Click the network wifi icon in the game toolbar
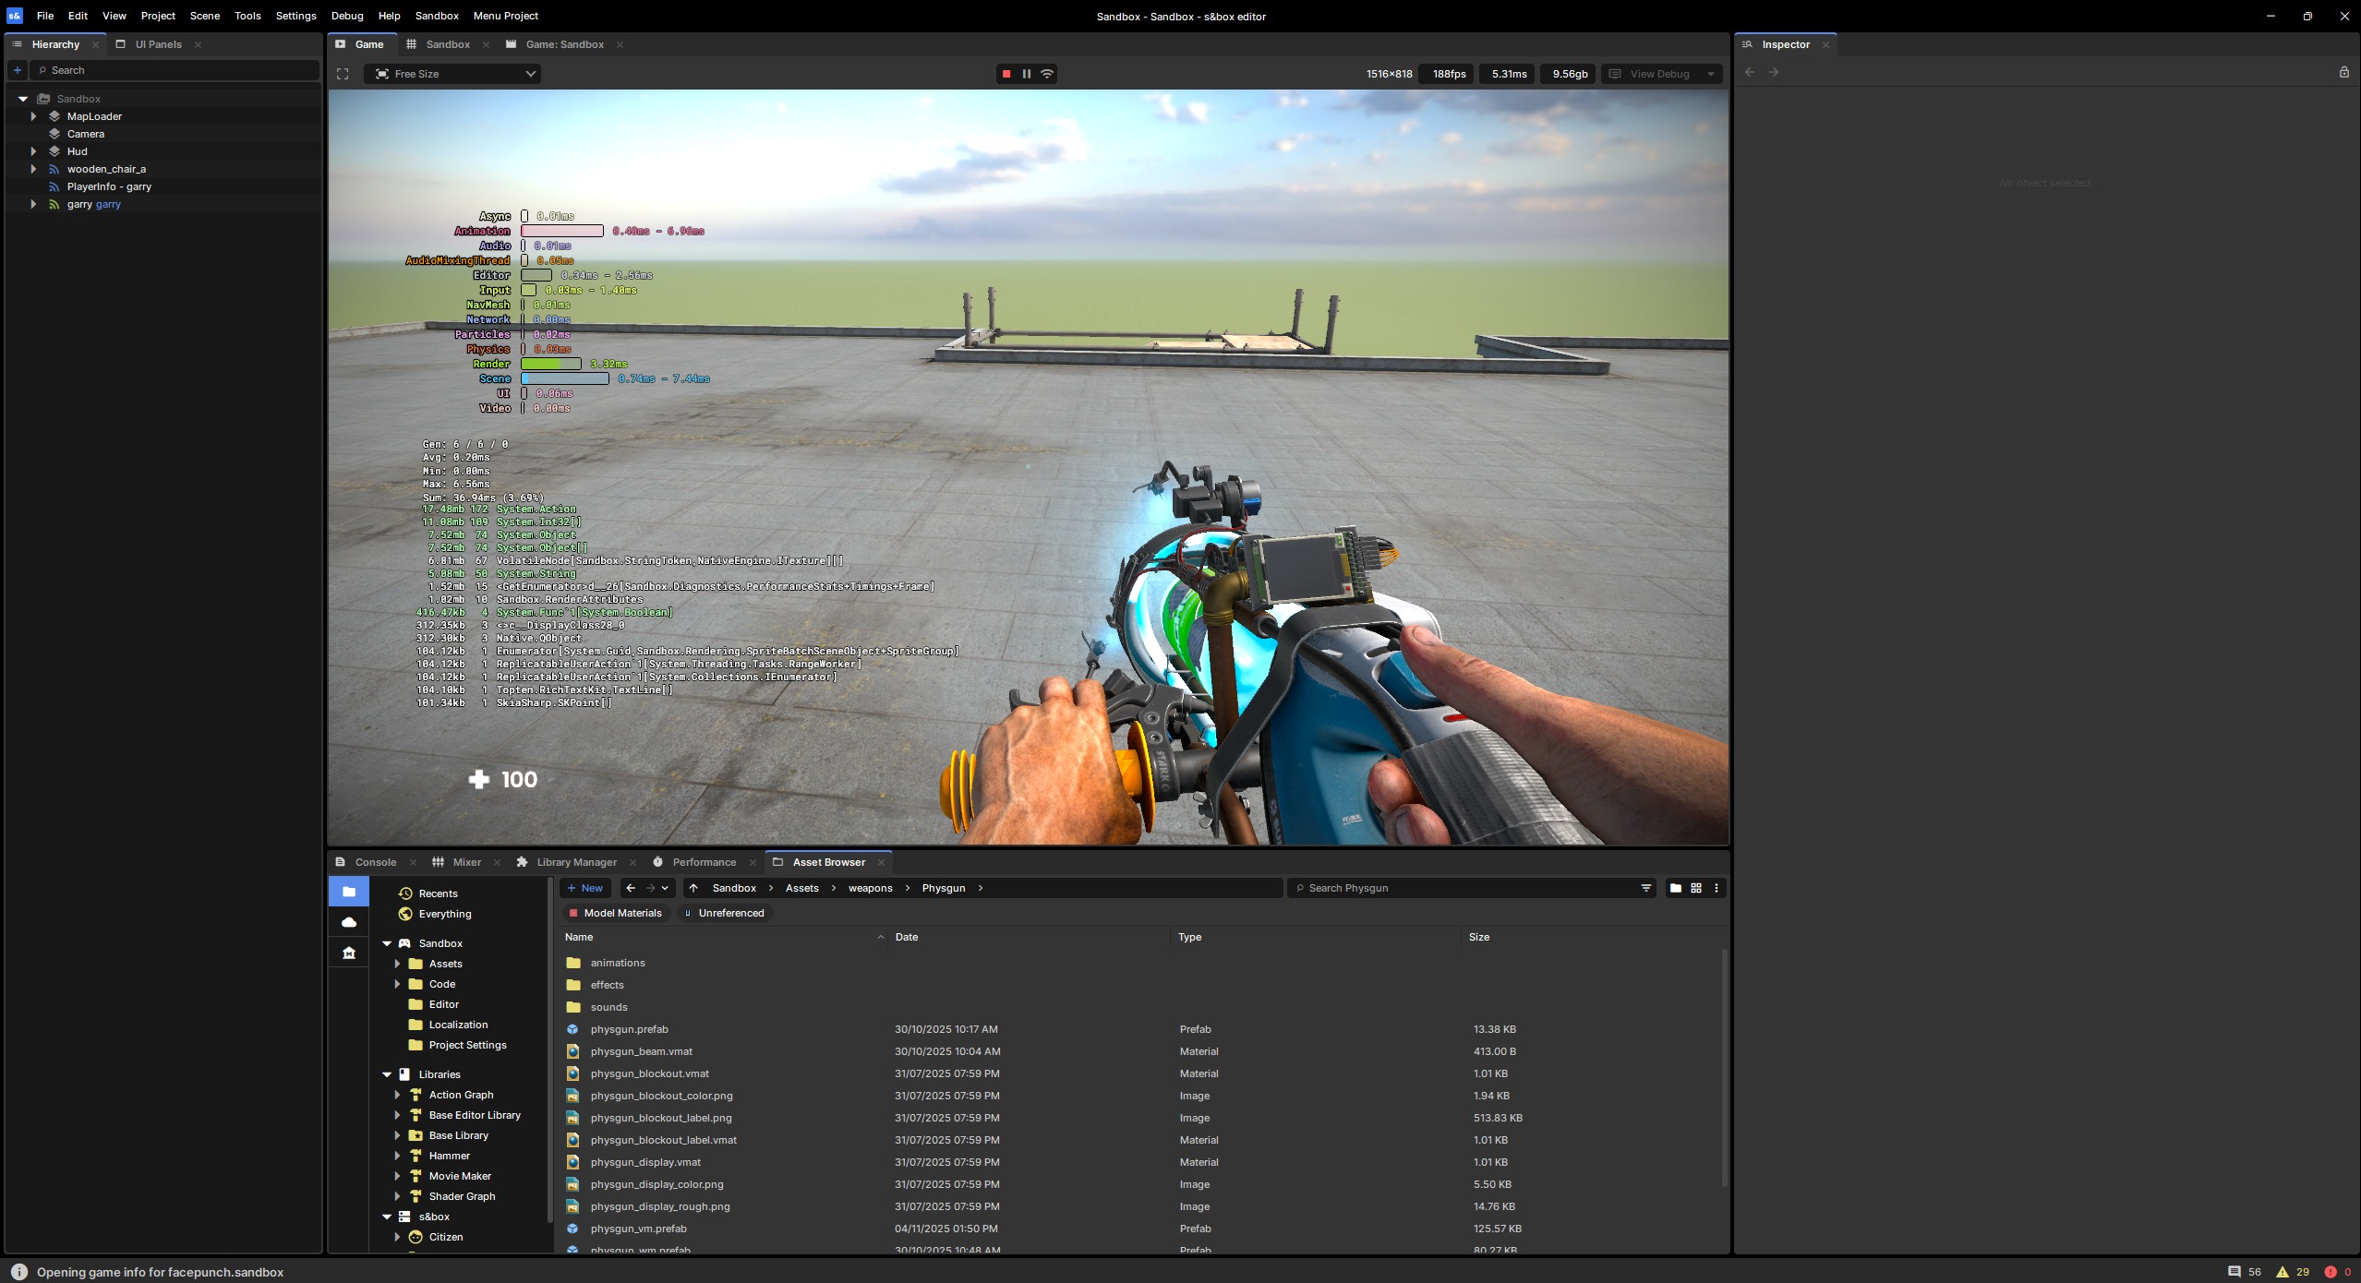This screenshot has width=2361, height=1283. click(x=1047, y=74)
